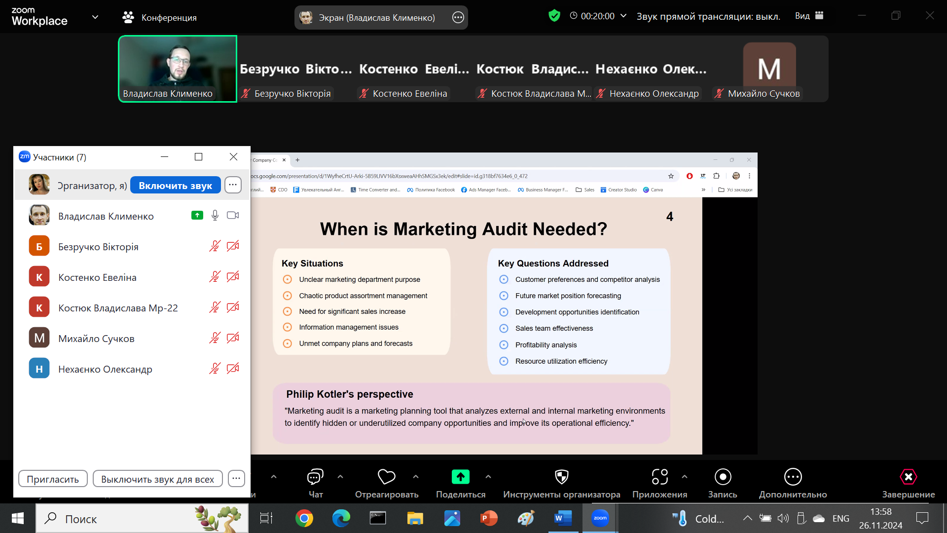Click the green encryption shield icon

(554, 16)
